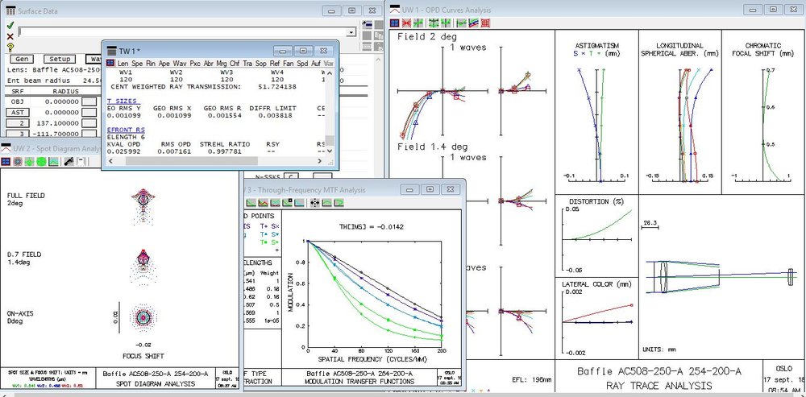Open help with the yellow question mark icon
The image size is (806, 397).
point(10,48)
